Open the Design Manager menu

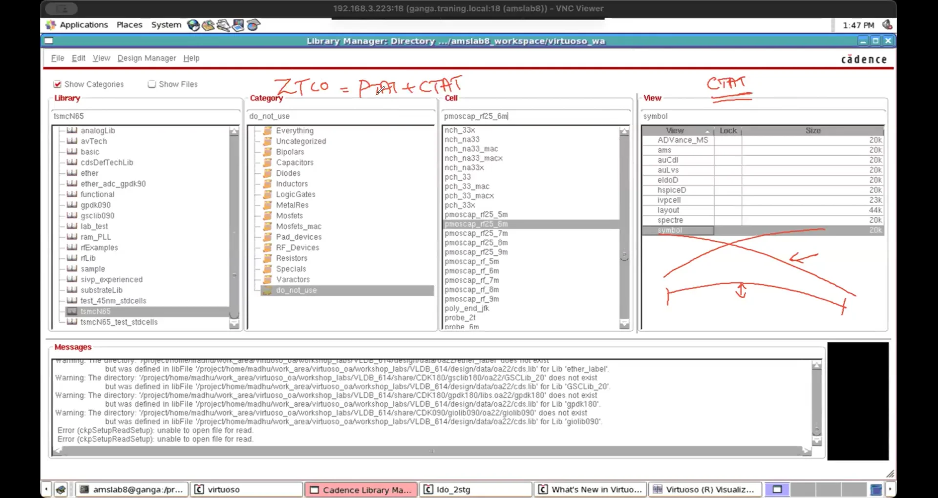tap(147, 58)
